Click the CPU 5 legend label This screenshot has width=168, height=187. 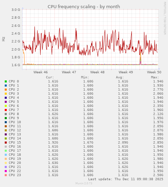coord(14,102)
